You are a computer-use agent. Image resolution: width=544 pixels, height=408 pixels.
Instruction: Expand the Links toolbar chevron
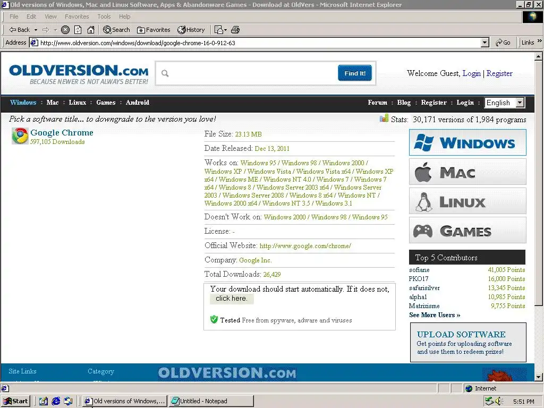click(x=540, y=41)
